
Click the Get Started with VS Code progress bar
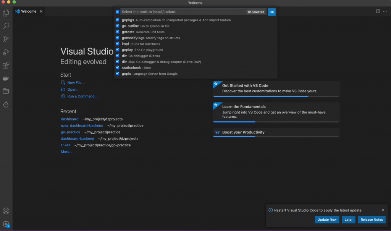pyautogui.click(x=276, y=96)
